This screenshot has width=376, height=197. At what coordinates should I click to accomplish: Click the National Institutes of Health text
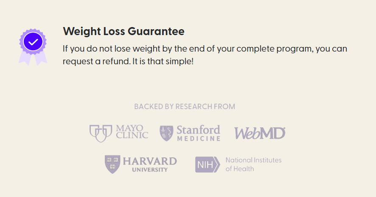[x=253, y=164]
